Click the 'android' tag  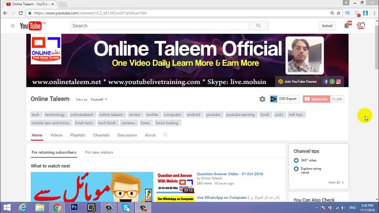click(x=194, y=114)
